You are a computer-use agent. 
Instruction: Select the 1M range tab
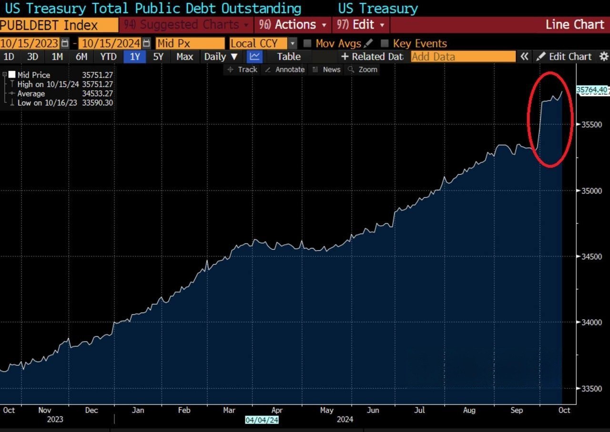(x=57, y=56)
